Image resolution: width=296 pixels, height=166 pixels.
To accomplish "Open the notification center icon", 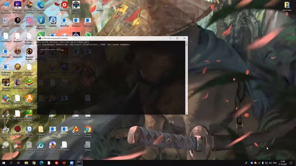I will coord(291,163).
